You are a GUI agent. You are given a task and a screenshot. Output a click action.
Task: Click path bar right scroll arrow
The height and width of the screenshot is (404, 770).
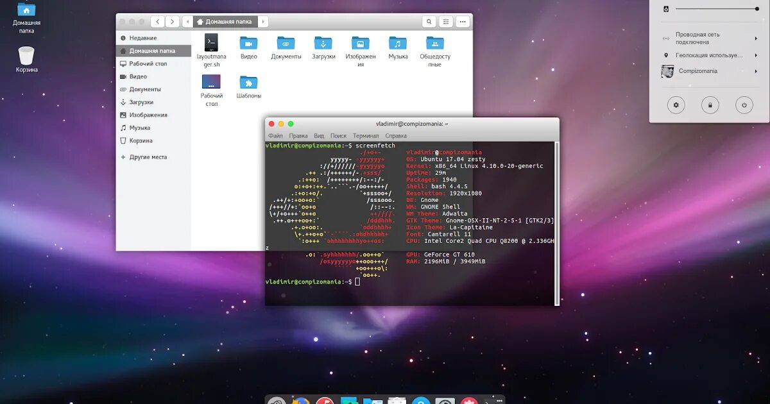point(263,22)
